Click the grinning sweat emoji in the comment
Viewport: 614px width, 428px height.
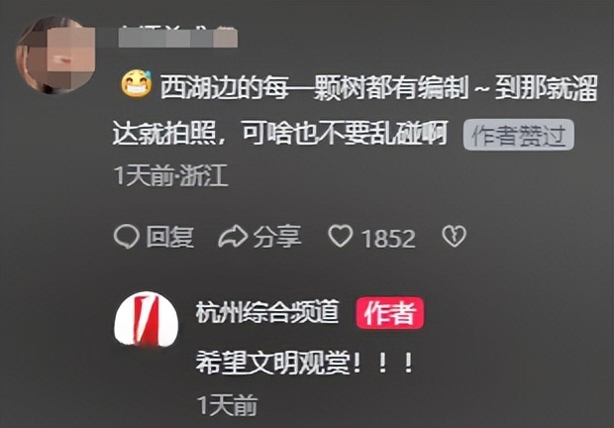(x=137, y=84)
